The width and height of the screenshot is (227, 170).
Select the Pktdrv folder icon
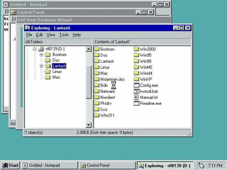tap(97, 103)
